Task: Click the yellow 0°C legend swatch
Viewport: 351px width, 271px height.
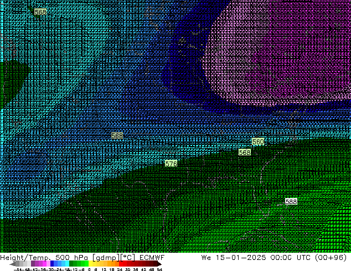Action: point(91,264)
